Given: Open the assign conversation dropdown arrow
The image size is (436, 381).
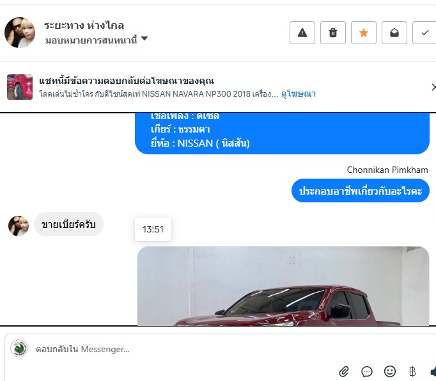Looking at the screenshot, I should tap(144, 38).
